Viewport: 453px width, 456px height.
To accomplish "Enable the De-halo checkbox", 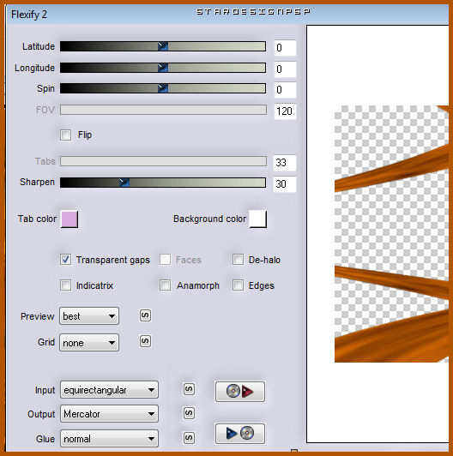I will tap(238, 260).
